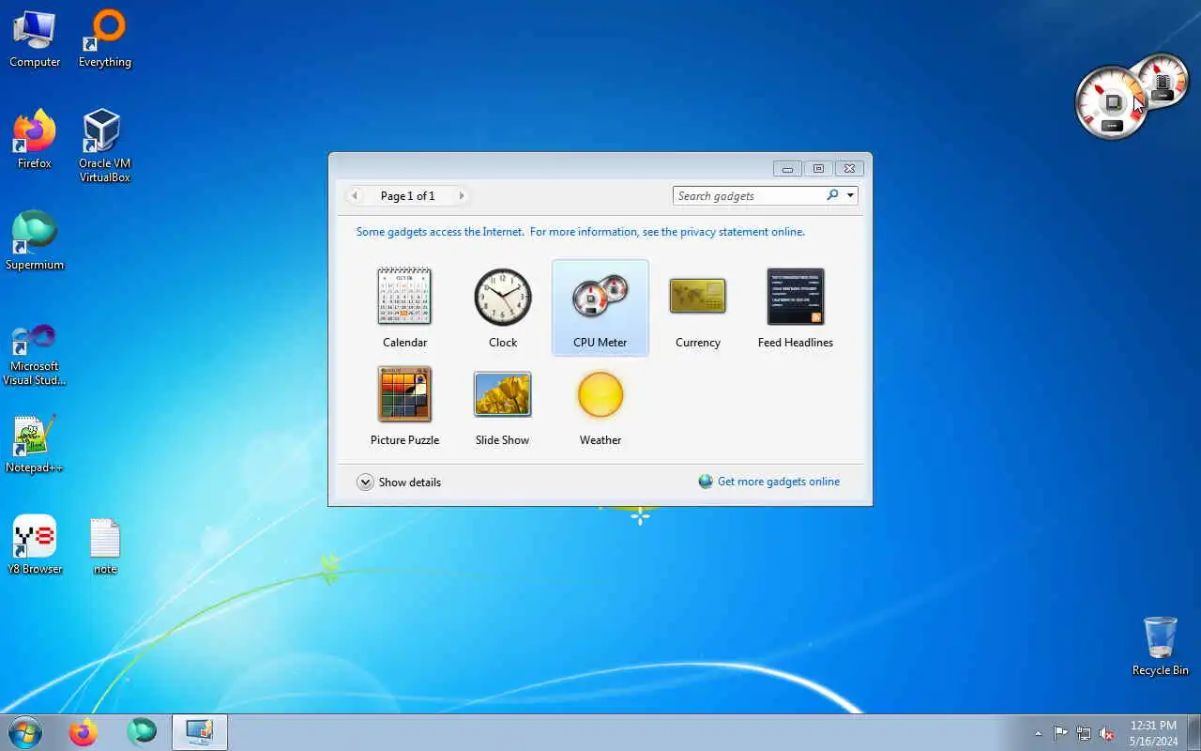Select the Slide Show gadget
The width and height of the screenshot is (1201, 751).
502,405
